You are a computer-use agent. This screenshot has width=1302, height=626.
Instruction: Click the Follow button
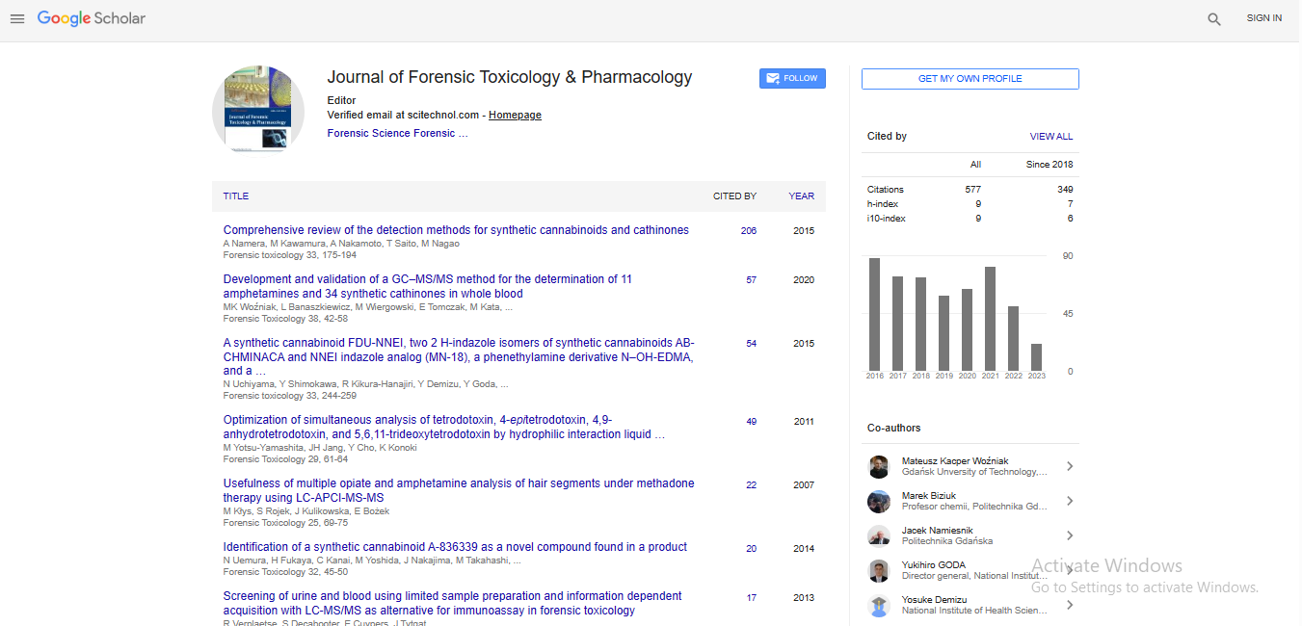coord(792,78)
